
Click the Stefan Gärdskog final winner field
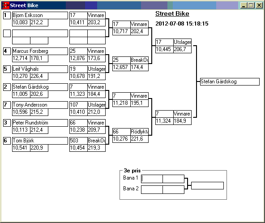tap(230, 81)
